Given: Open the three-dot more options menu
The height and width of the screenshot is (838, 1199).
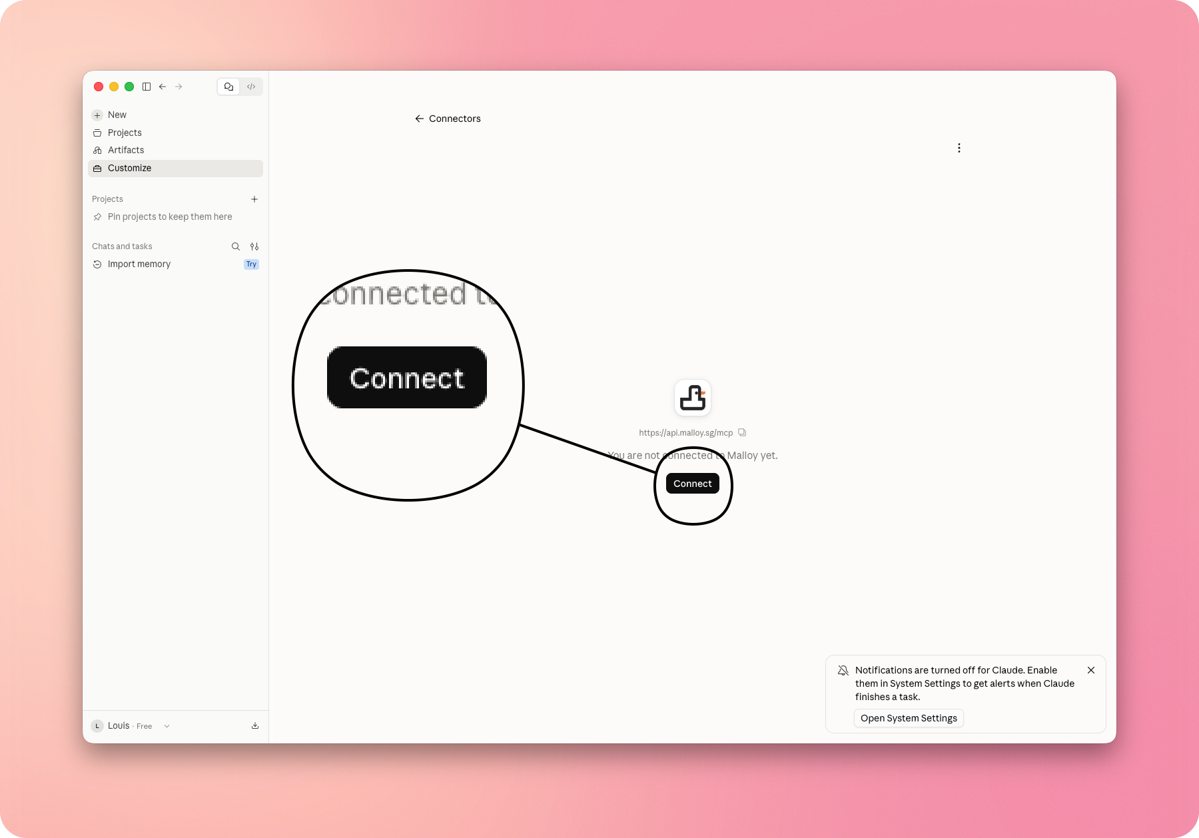Looking at the screenshot, I should [x=959, y=148].
